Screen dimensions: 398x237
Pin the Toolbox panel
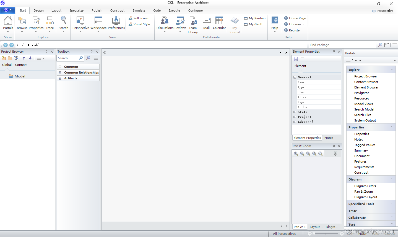[x=91, y=52]
